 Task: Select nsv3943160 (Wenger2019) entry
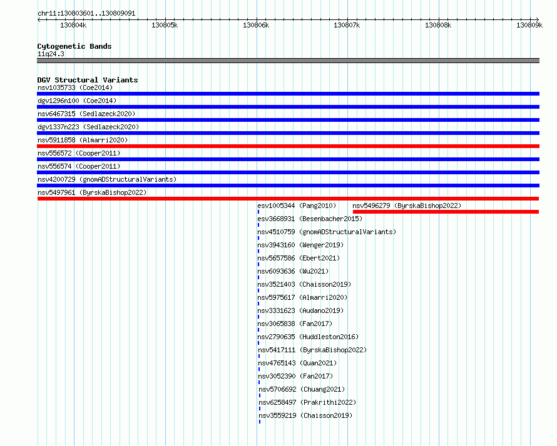click(x=300, y=245)
